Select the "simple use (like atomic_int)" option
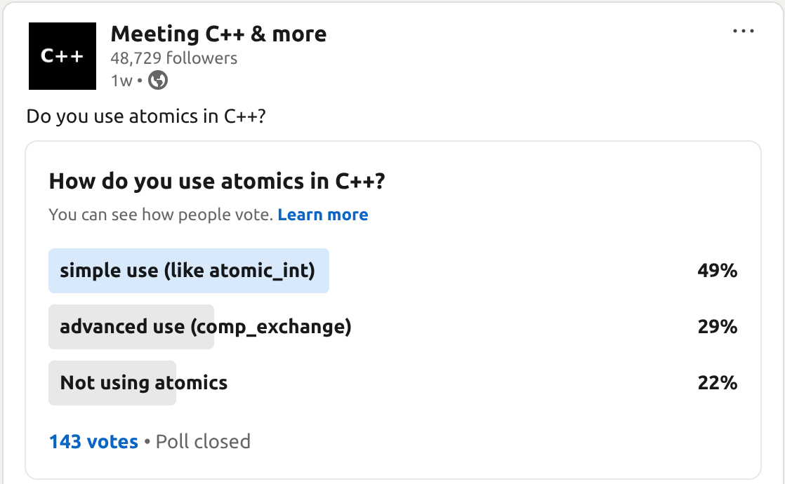The width and height of the screenshot is (785, 484). pos(189,270)
